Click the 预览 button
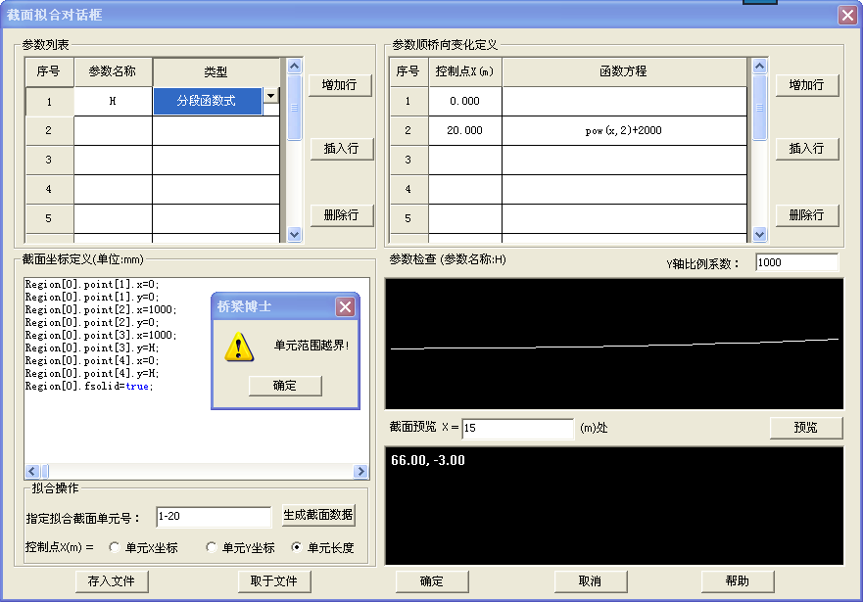Viewport: 863px width, 602px height. pos(806,428)
